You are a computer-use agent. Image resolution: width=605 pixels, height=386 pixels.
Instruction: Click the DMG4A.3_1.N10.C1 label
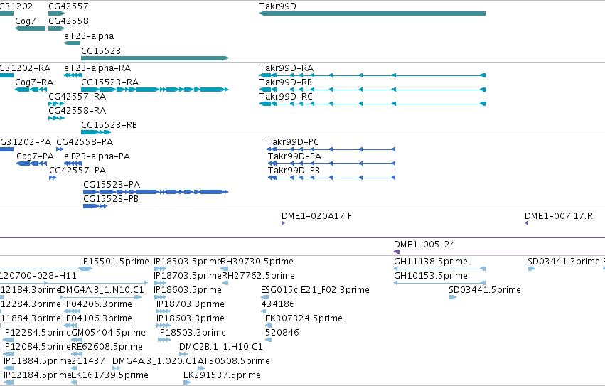tap(102, 290)
